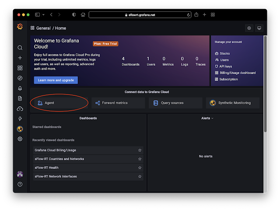Image resolution: width=280 pixels, height=210 pixels.
Task: Open the Search dashboards magnifier icon
Action: [x=20, y=48]
